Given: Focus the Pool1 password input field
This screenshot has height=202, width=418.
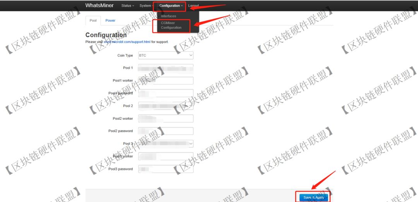Looking at the screenshot, I should pos(166,93).
